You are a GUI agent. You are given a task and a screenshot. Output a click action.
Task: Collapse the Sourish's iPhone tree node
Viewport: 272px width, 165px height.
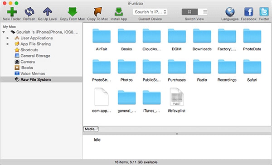pyautogui.click(x=4, y=32)
